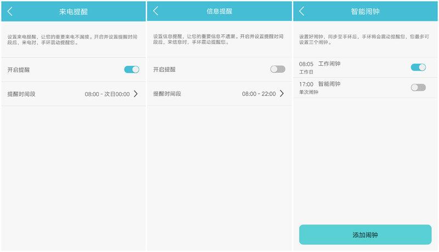Screen dimensions: 439x252
Task: Select 提醒时间段 label on 信息提醒 screen
Action: click(x=167, y=94)
